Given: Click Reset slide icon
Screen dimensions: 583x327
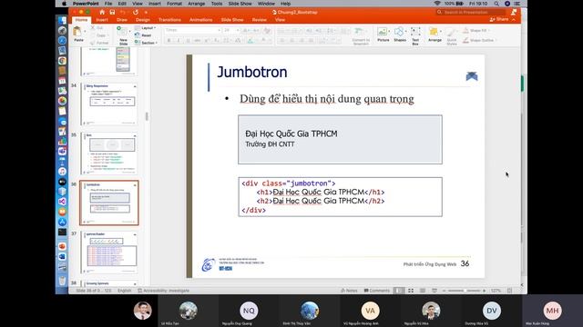Looking at the screenshot, I should point(138,35).
